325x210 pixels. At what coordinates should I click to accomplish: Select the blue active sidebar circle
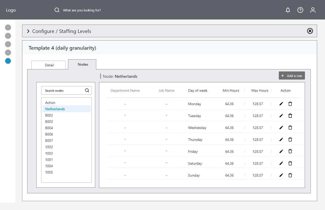pyautogui.click(x=8, y=61)
